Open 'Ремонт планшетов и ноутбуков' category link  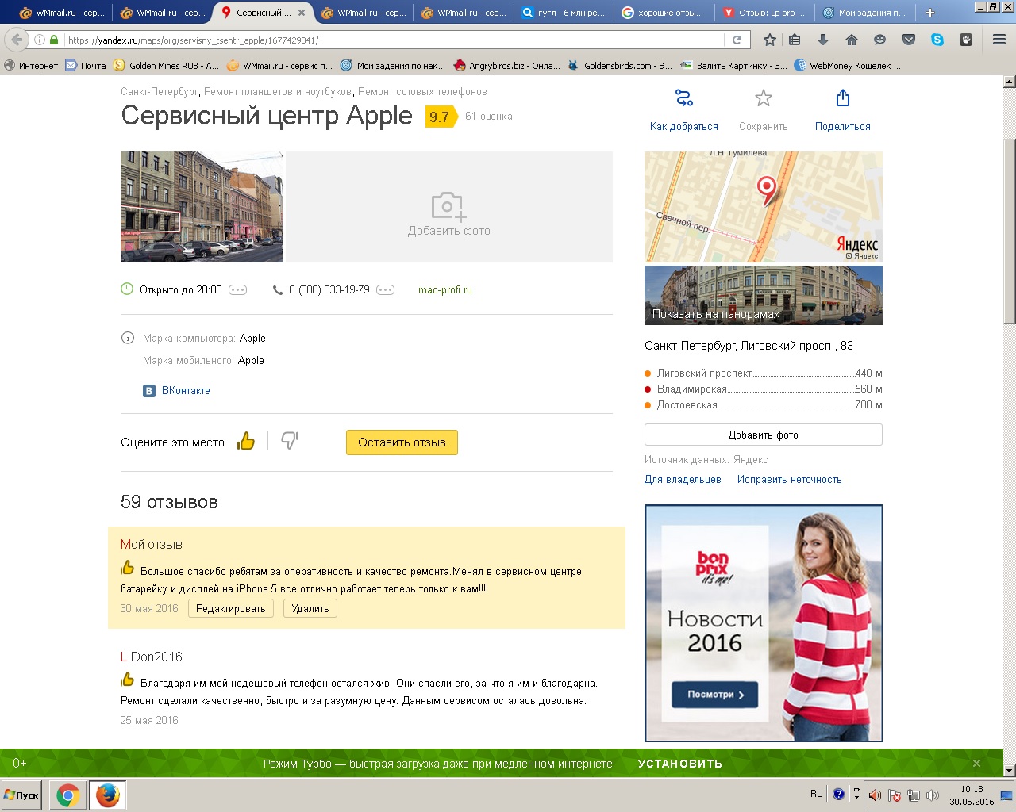pyautogui.click(x=278, y=92)
